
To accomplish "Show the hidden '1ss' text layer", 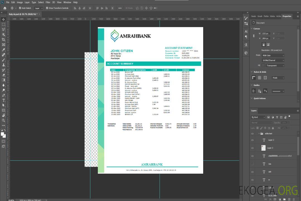I will pos(253,164).
